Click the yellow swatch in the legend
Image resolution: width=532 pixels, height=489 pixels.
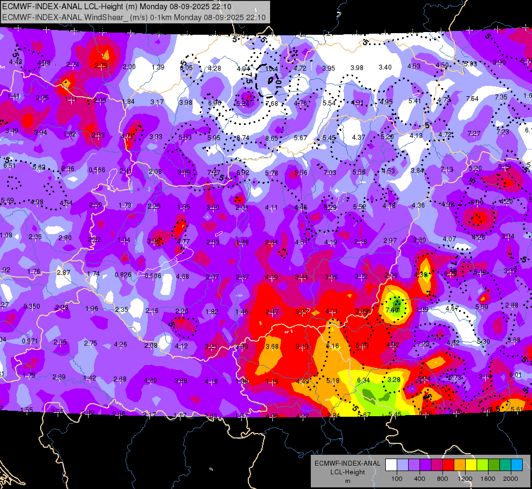coord(471,465)
